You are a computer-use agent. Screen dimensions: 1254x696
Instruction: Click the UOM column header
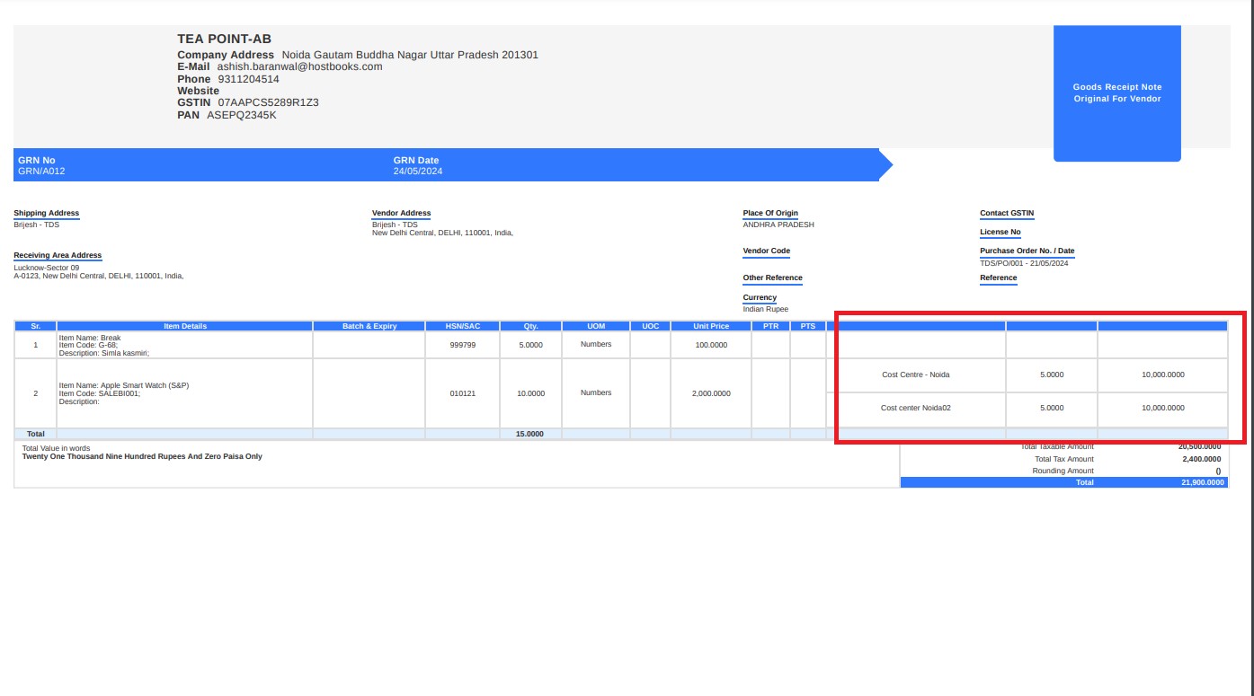click(x=596, y=326)
